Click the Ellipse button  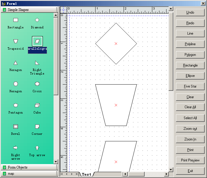(190, 76)
